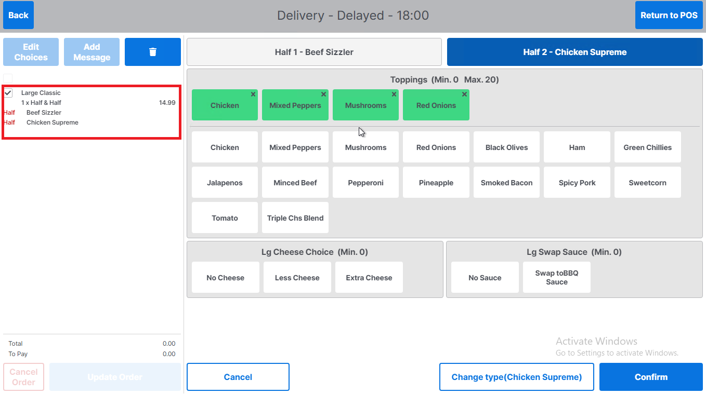Select Swap to BBQ Sauce option
706x394 pixels.
[556, 278]
